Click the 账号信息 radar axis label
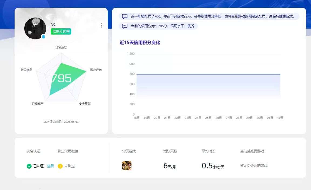Image resolution: width=311 pixels, height=190 pixels. pos(26,70)
